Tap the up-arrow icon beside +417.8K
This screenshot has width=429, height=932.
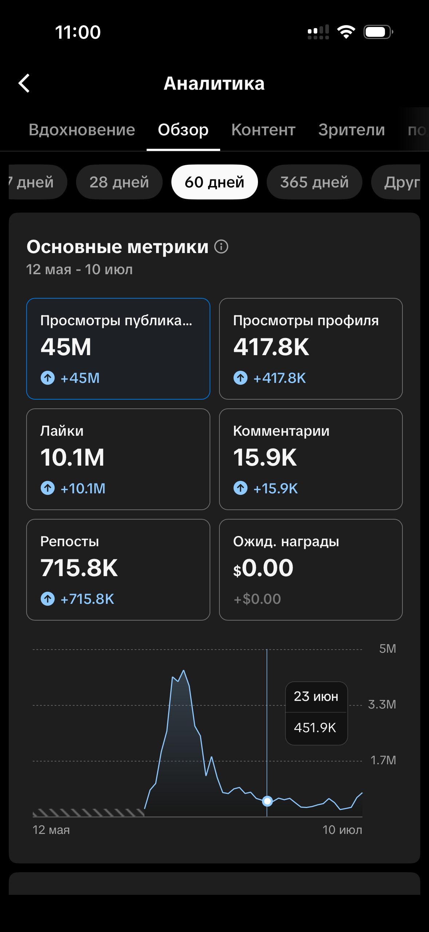(241, 378)
